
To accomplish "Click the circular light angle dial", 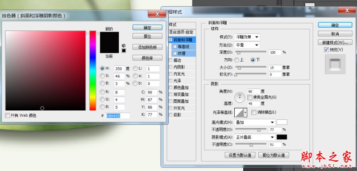I will click(x=240, y=97).
